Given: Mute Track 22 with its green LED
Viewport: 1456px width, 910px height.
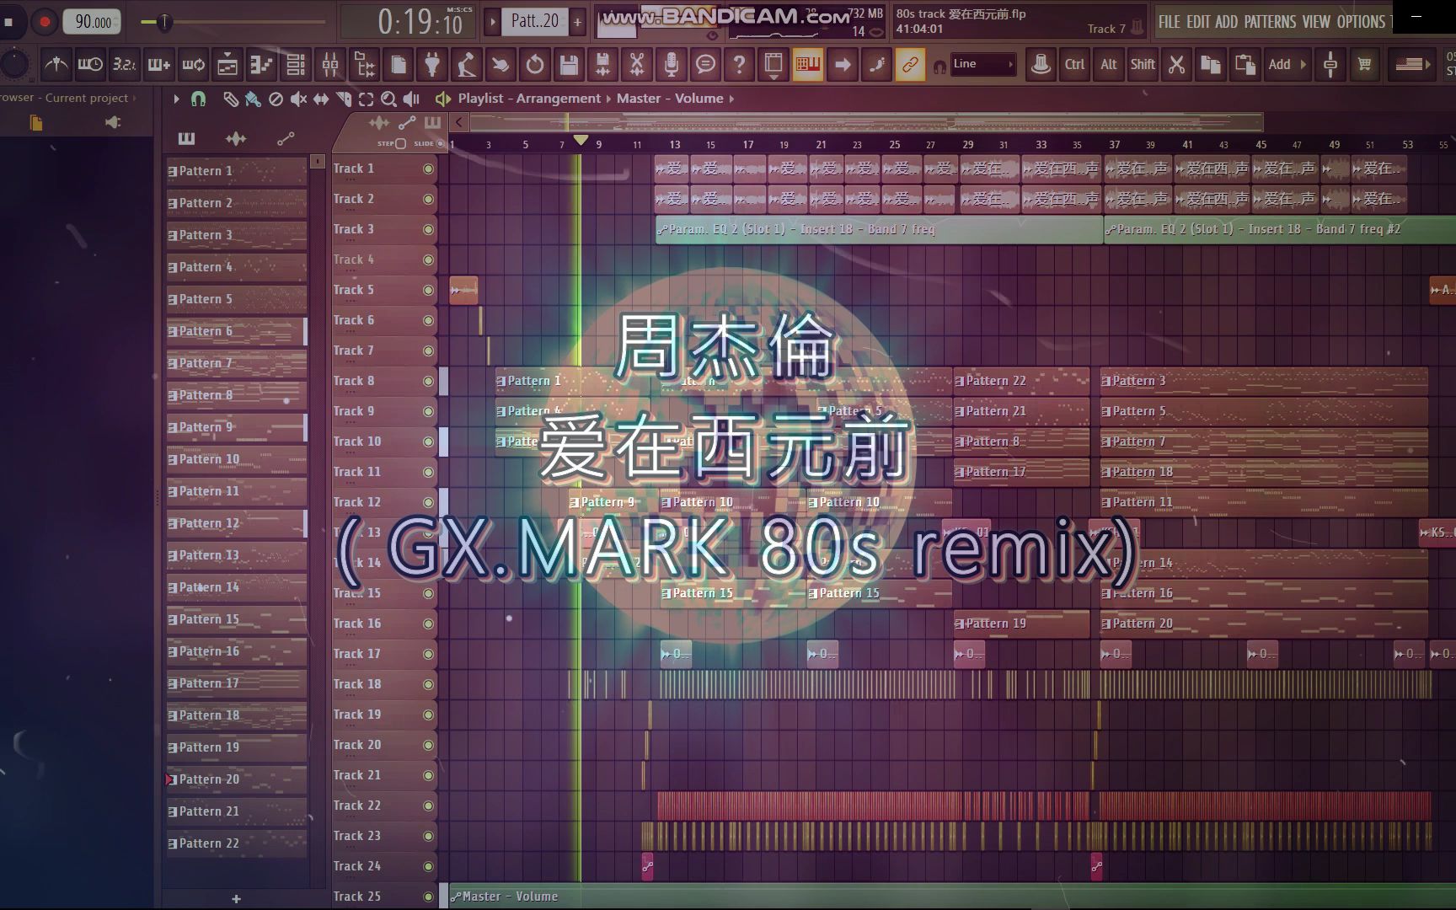Looking at the screenshot, I should [x=428, y=806].
